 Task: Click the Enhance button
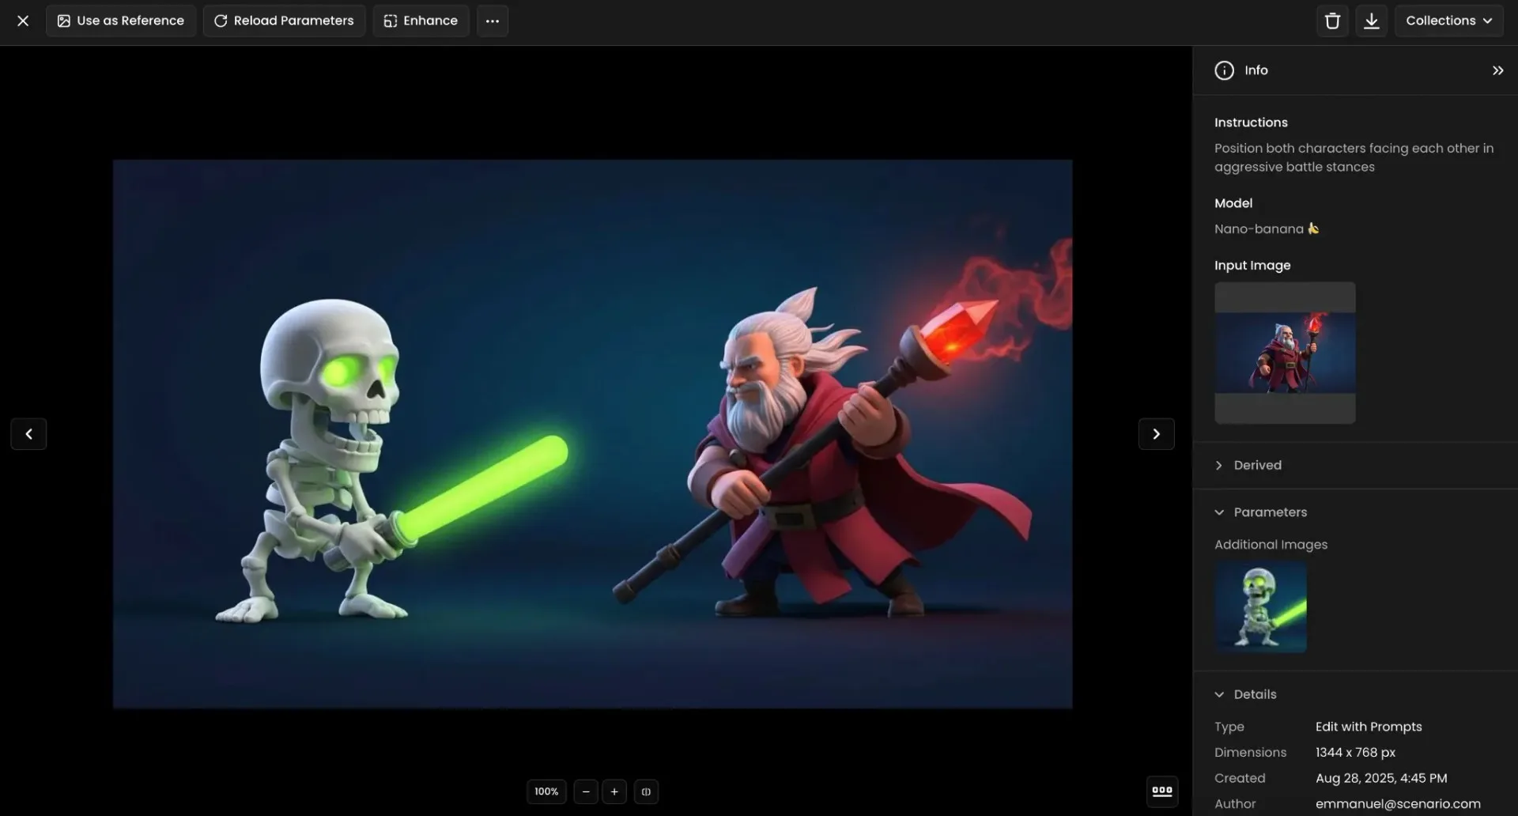click(x=420, y=21)
